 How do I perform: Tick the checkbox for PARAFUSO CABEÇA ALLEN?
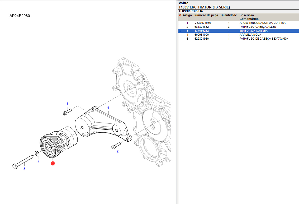180,27
